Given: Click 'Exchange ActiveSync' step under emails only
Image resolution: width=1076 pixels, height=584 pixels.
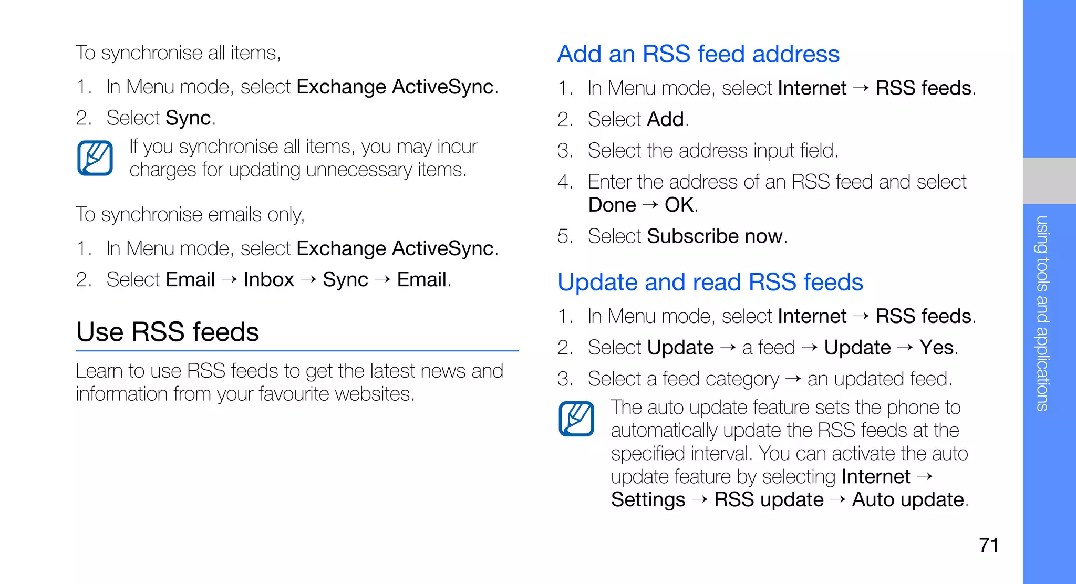Looking at the screenshot, I should coord(287,249).
